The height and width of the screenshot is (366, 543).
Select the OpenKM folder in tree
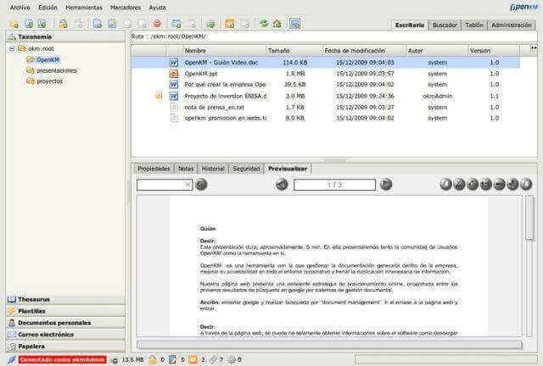48,60
